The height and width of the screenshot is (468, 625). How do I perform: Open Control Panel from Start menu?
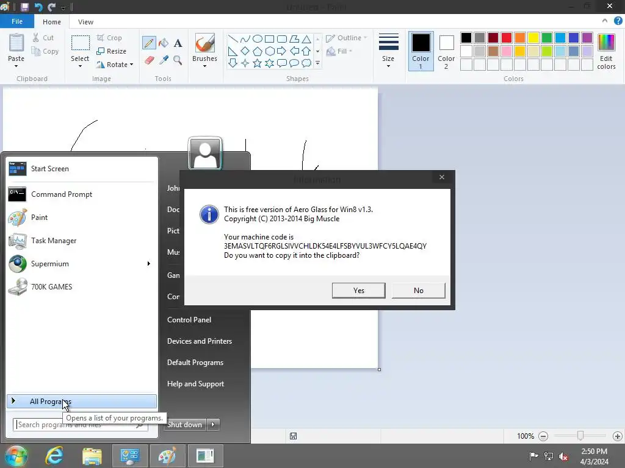[189, 319]
